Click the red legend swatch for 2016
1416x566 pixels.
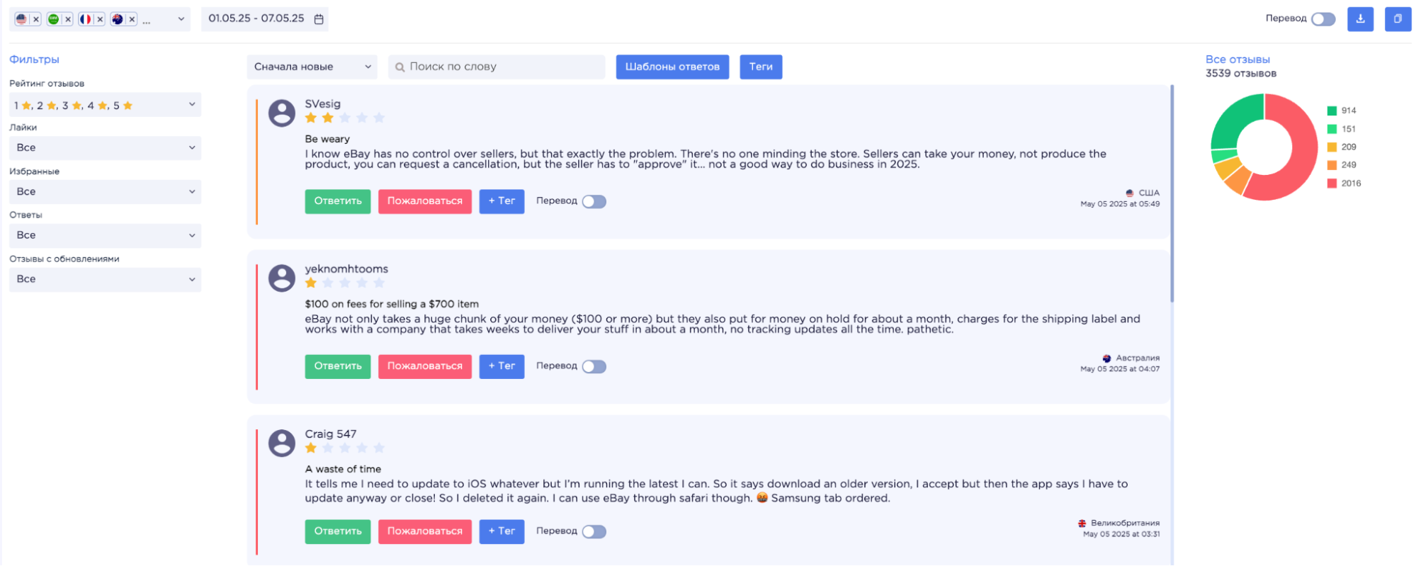coord(1332,184)
